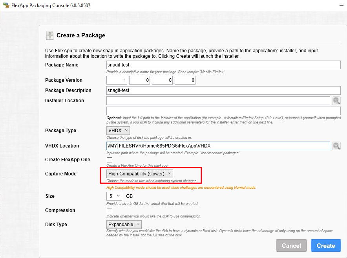Click the Cancel button

coord(291,245)
